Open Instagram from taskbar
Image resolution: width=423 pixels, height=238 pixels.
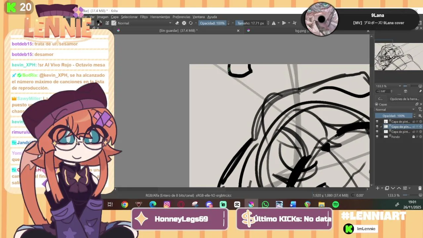[x=167, y=205]
